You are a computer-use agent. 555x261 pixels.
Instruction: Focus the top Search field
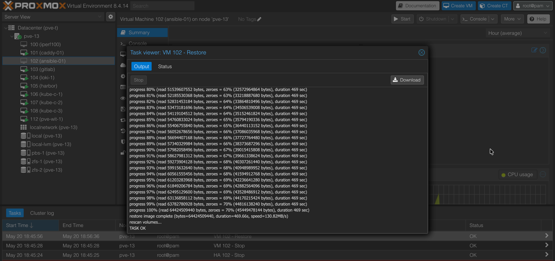(x=162, y=6)
